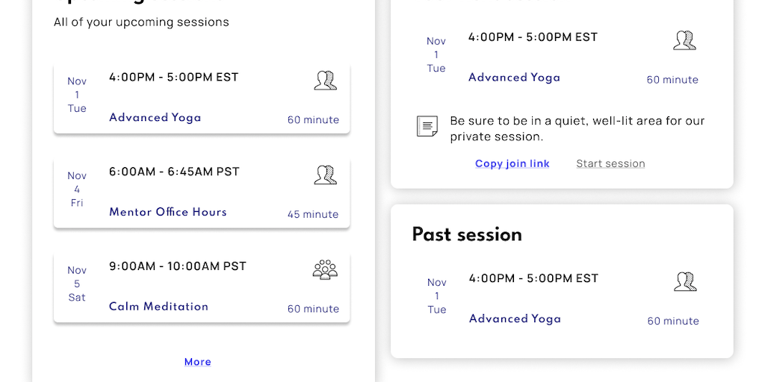Open Advanced Yoga card in upcoming list
Viewport: 765px width, 382px height.
pyautogui.click(x=202, y=98)
